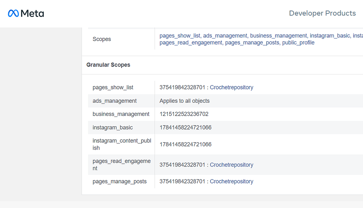Image resolution: width=363 pixels, height=208 pixels.
Task: Open pages_read_engagement link in Scopes row
Action: click(x=191, y=42)
